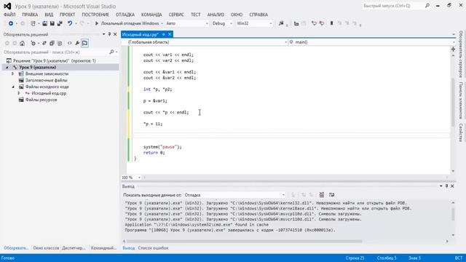Collapse the Урок 9 (указатели) project node

click(7, 67)
